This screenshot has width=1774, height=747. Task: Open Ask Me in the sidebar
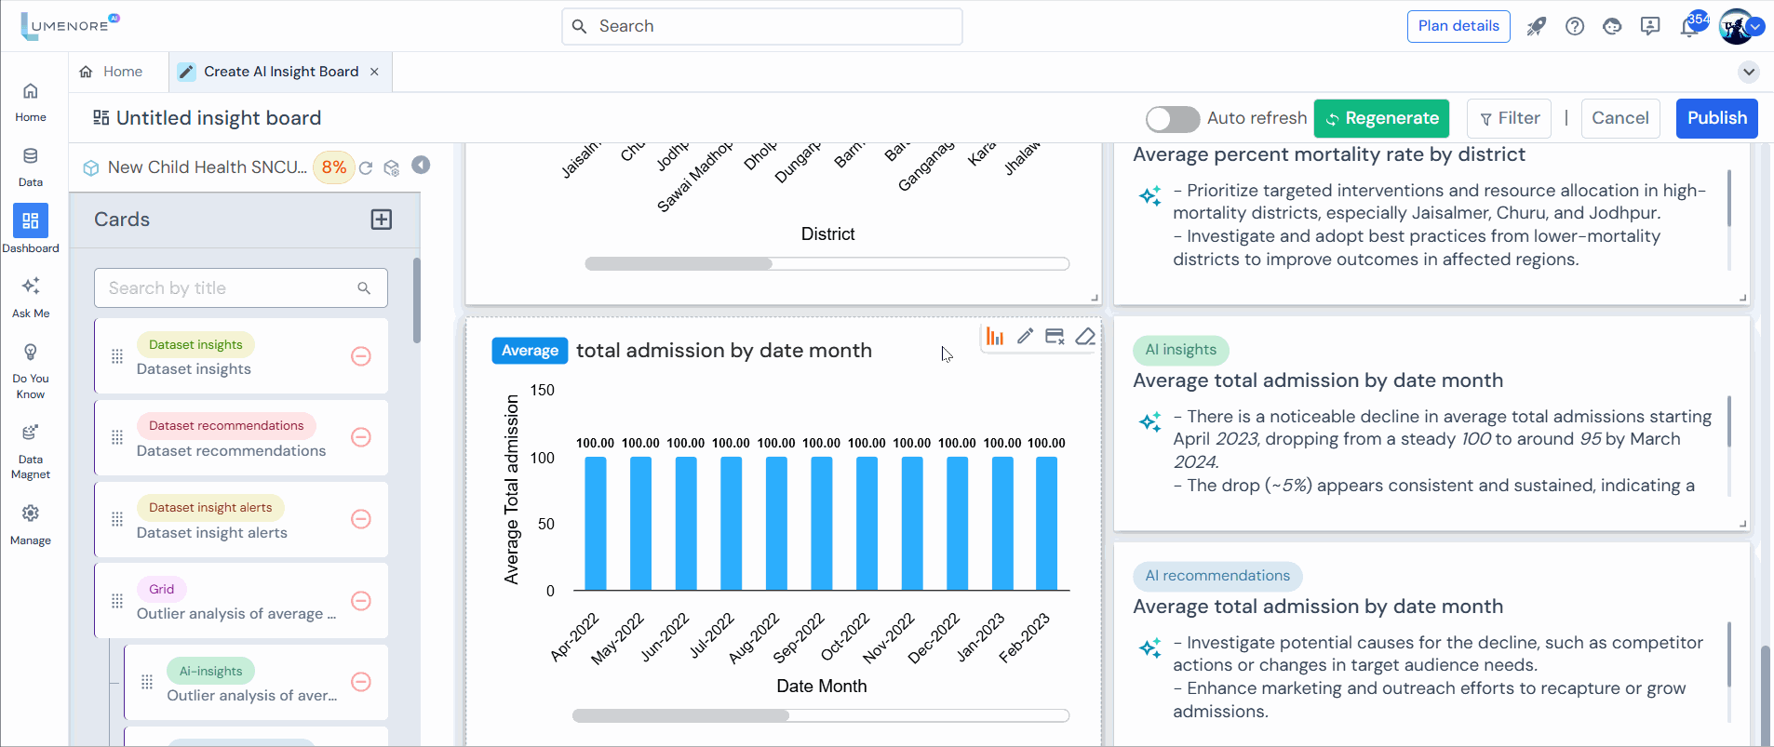pos(31,296)
